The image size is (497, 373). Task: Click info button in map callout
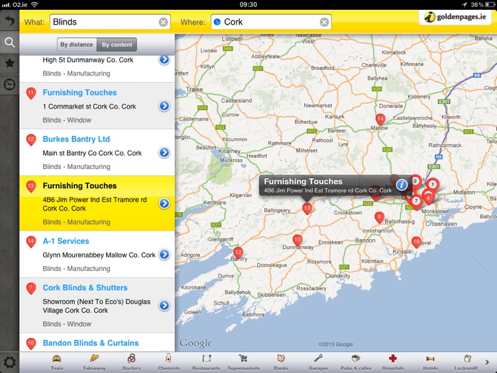coord(402,184)
